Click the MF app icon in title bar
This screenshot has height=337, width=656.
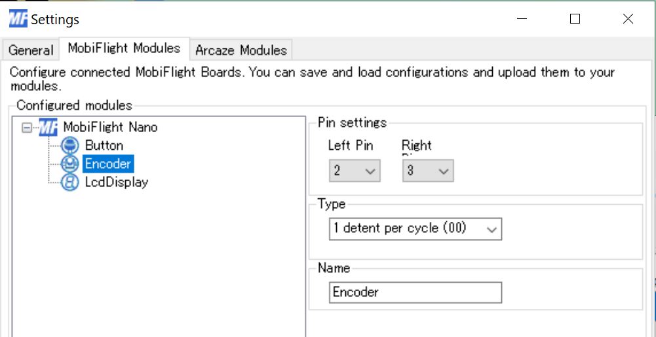tap(18, 19)
